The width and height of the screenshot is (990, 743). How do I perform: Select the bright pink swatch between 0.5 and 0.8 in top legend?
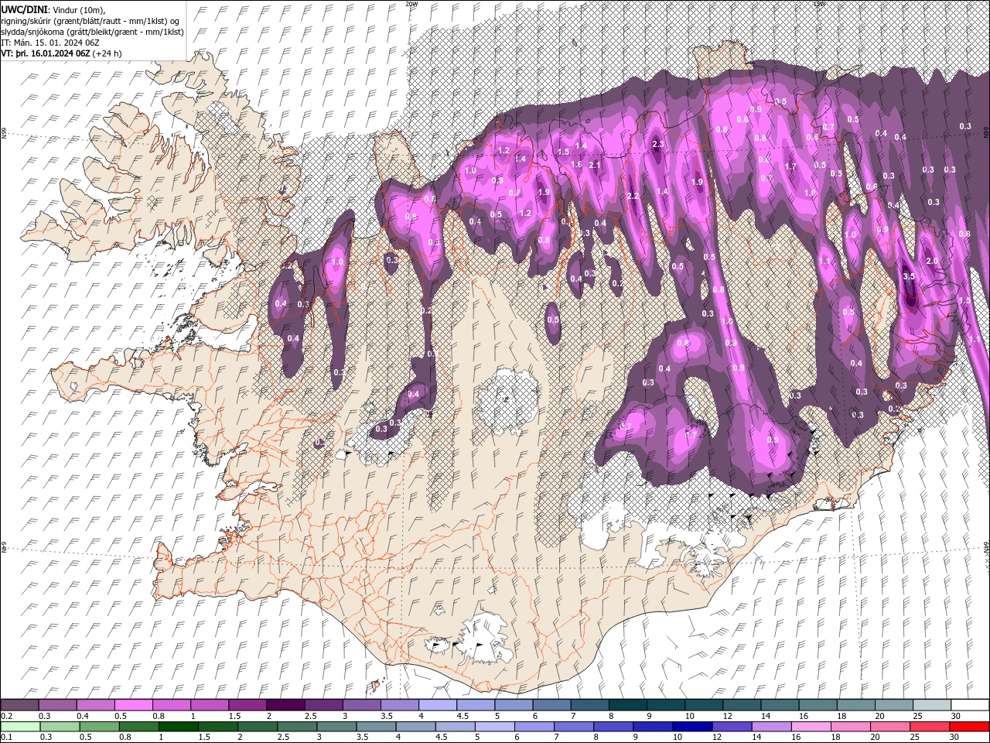[x=133, y=705]
